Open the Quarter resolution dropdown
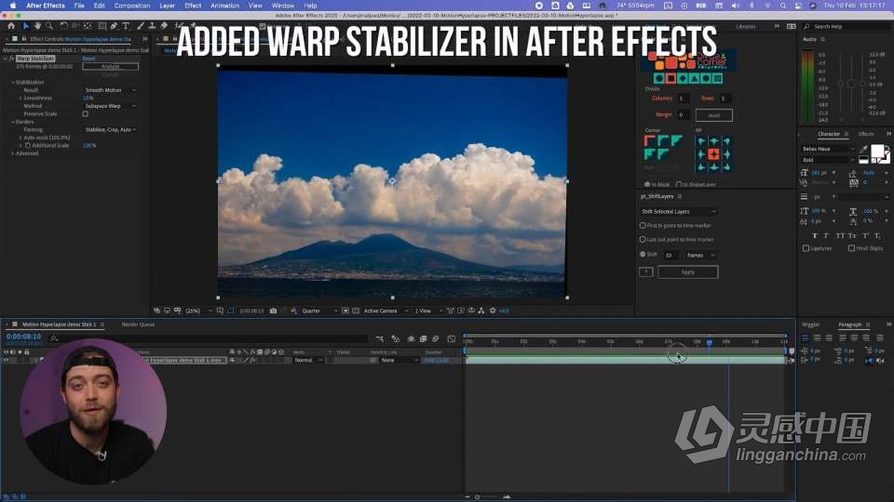894x502 pixels. click(318, 310)
